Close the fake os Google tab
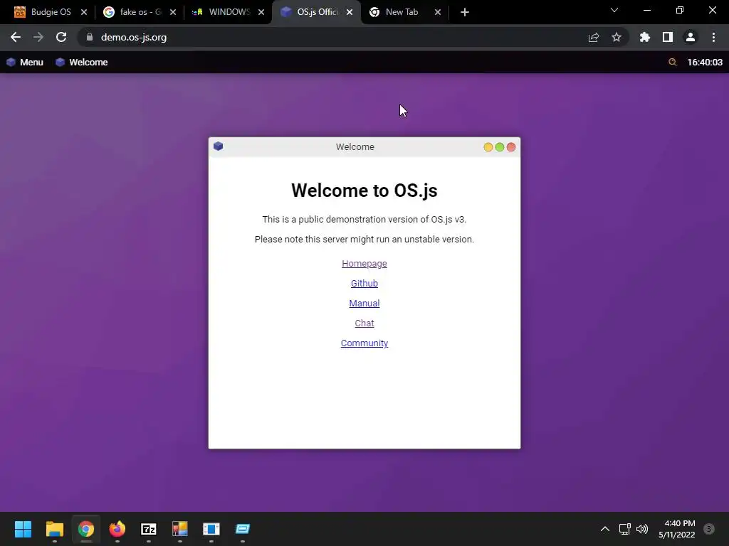Viewport: 729px width, 546px height. tap(172, 12)
